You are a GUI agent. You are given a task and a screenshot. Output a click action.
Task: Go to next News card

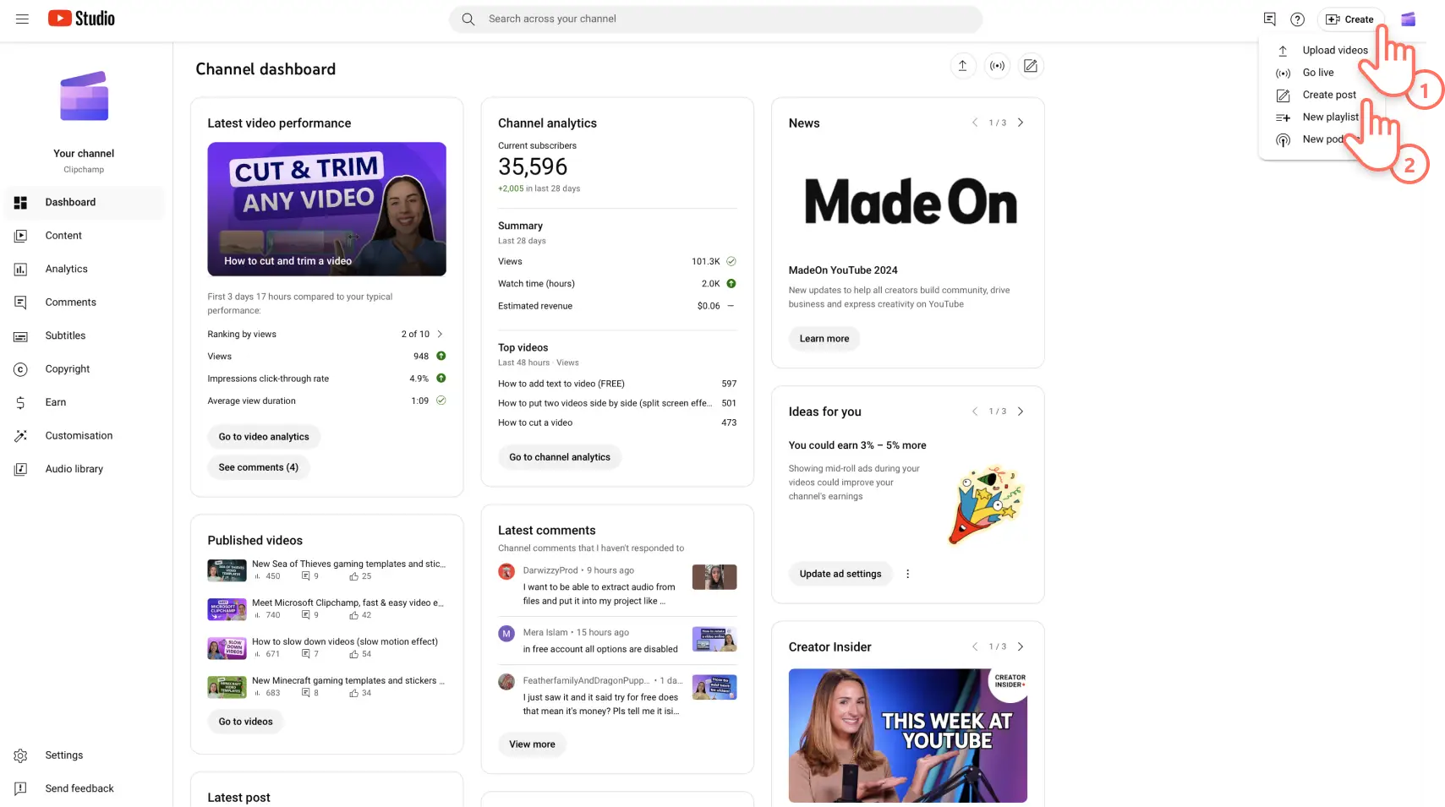[x=1021, y=123]
